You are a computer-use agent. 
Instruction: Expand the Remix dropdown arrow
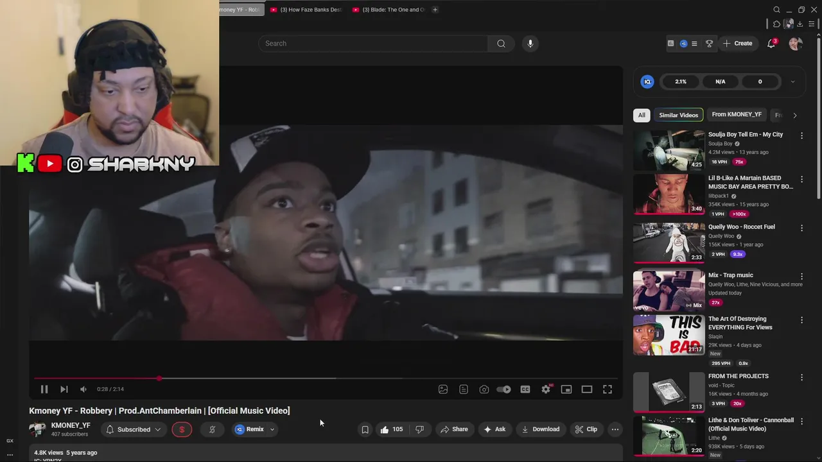(272, 429)
